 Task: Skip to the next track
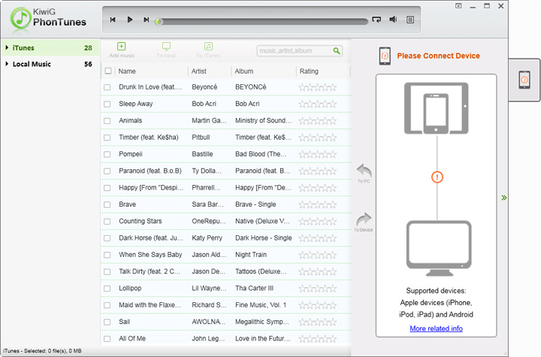tap(147, 20)
